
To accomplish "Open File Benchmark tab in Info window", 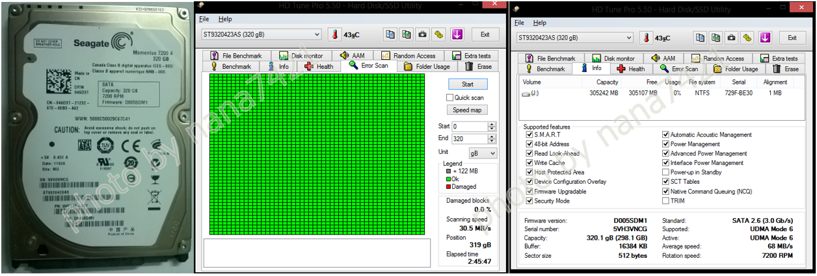I will pyautogui.click(x=551, y=58).
